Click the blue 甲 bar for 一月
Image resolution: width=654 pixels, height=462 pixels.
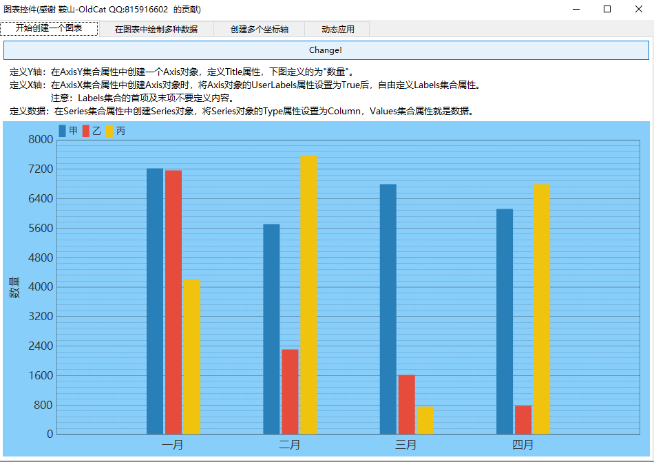click(x=155, y=301)
